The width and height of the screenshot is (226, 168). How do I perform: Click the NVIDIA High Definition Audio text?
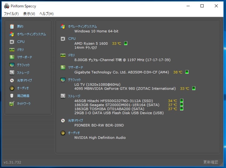(100, 138)
